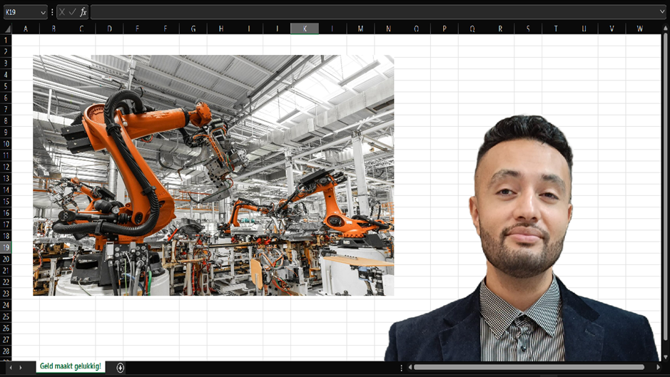
Task: Click the Enter checkmark formula icon
Action: tap(72, 12)
